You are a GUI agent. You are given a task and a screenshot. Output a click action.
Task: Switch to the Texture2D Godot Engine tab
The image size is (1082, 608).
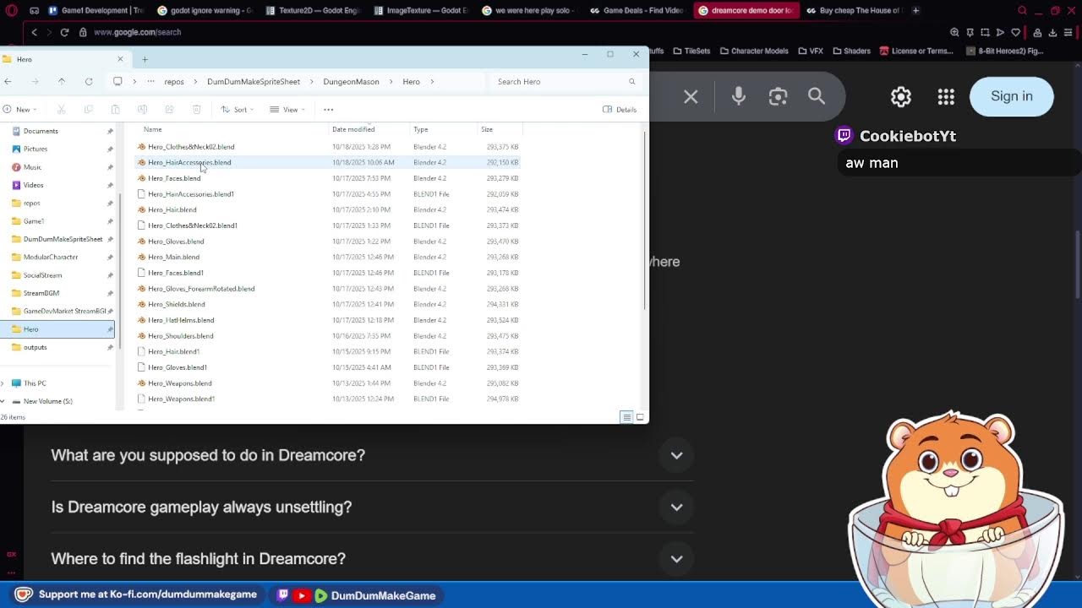314,11
